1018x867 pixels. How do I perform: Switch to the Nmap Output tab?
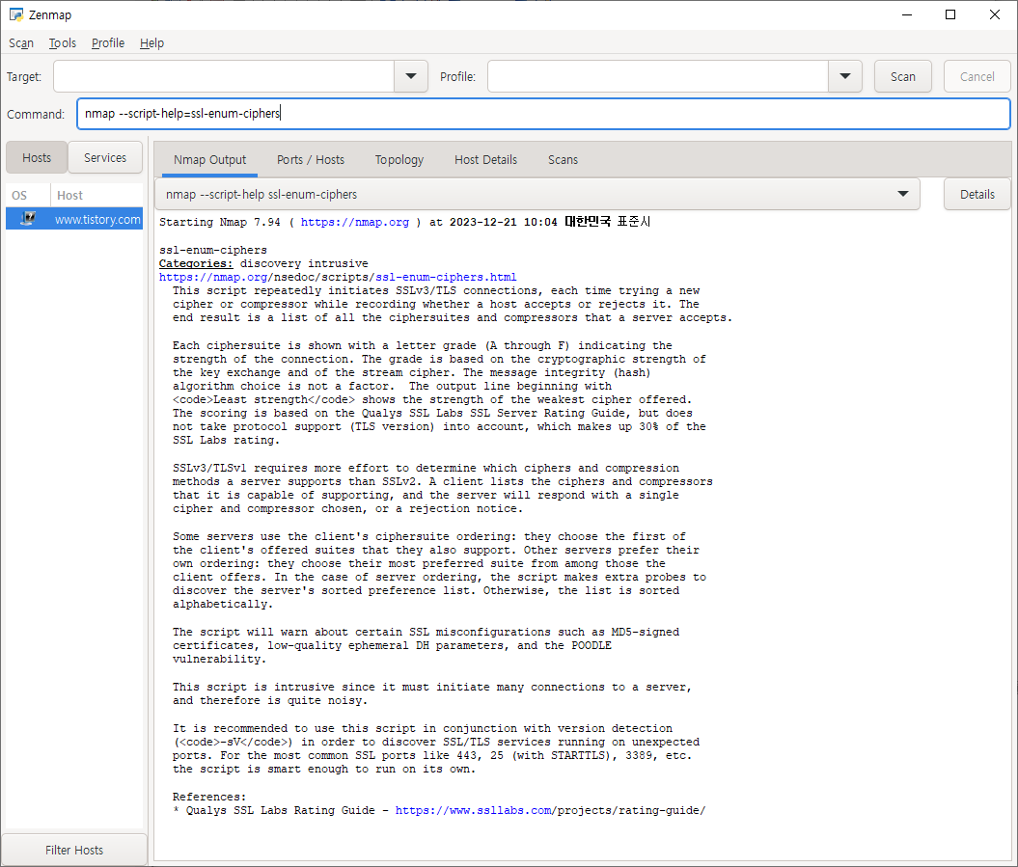[x=209, y=160]
